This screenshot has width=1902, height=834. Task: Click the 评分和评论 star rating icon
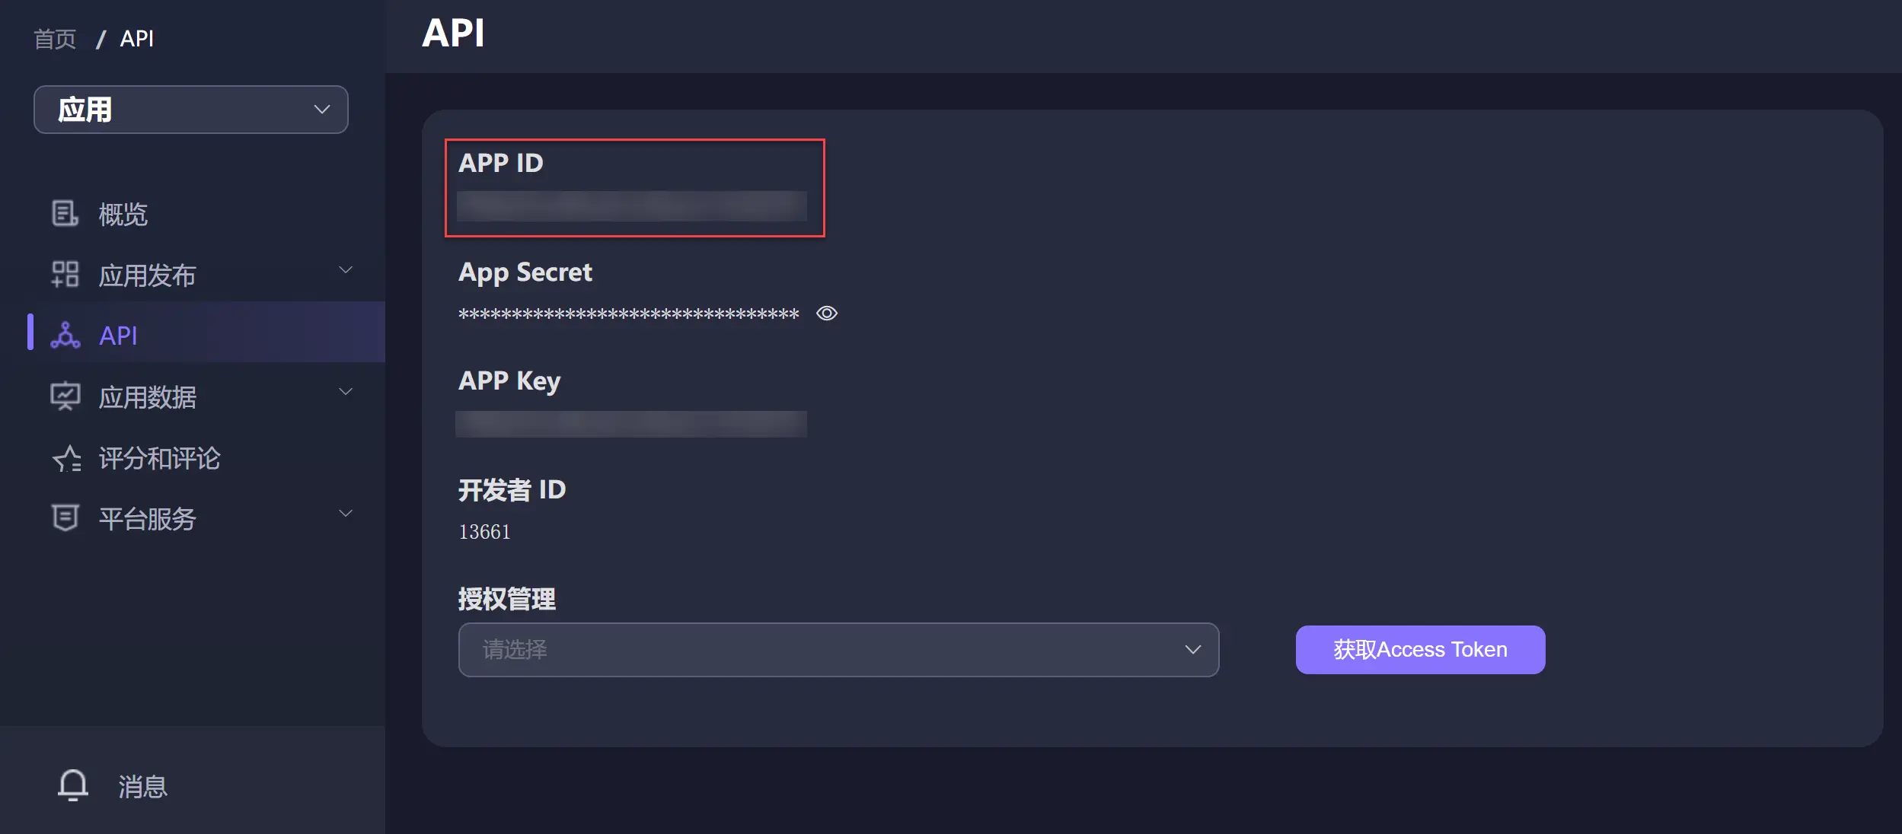pyautogui.click(x=65, y=457)
